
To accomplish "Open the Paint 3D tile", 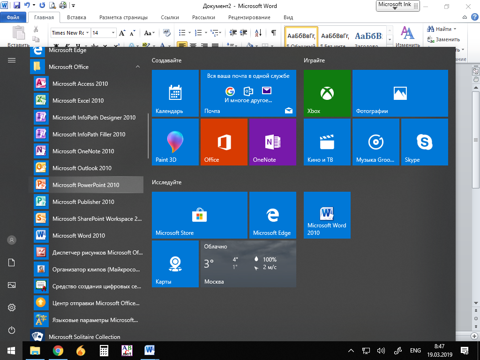I will click(175, 142).
